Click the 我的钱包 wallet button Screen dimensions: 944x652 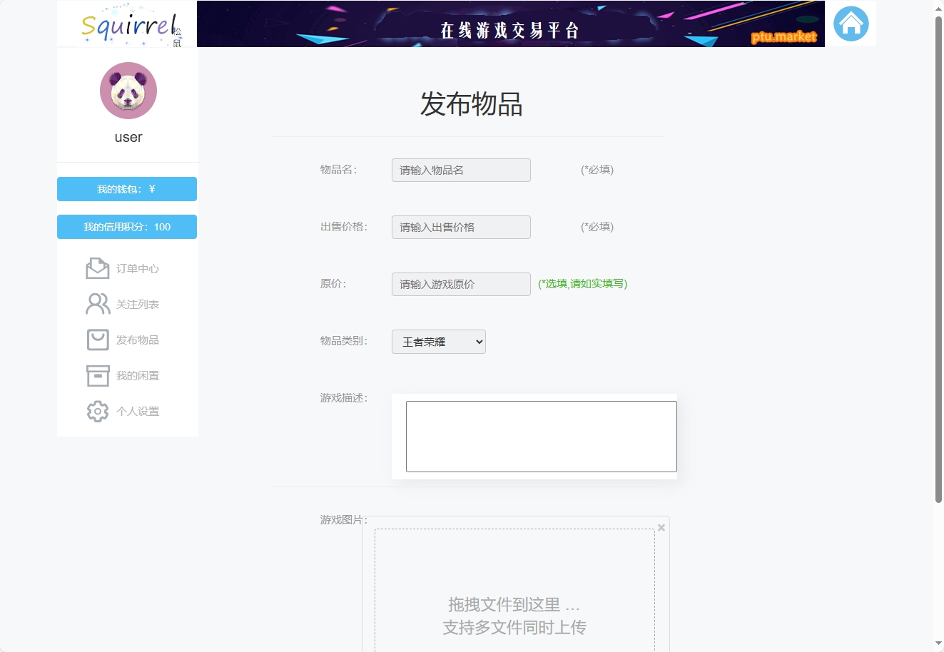click(x=127, y=189)
